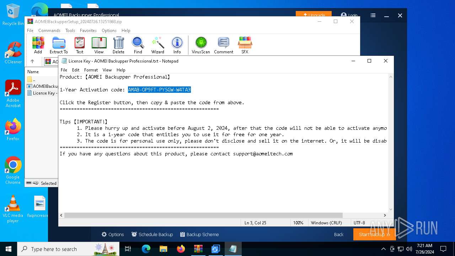Open Backup Scheme settings

pyautogui.click(x=199, y=234)
